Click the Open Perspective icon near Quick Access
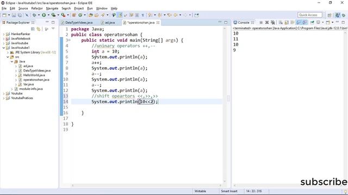 coord(330,15)
